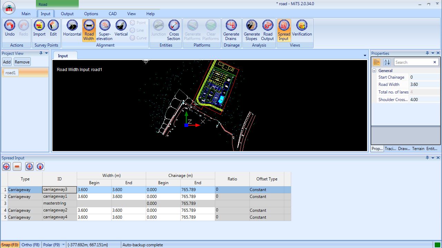Open the Polar options dropdown arrow
The height and width of the screenshot is (248, 442).
point(63,245)
